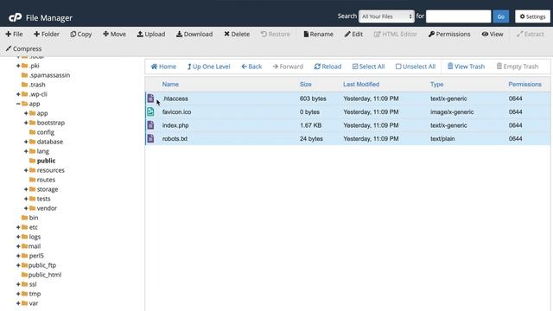Sort by Last Modified column
Screen dimensions: 553x311
(361, 85)
